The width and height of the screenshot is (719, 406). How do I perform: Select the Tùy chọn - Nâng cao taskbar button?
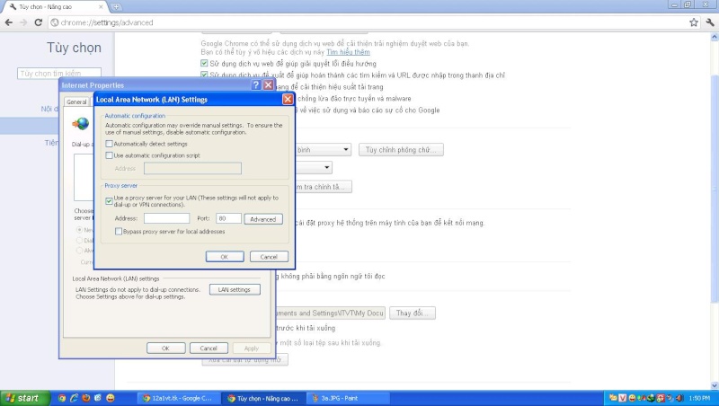263,398
